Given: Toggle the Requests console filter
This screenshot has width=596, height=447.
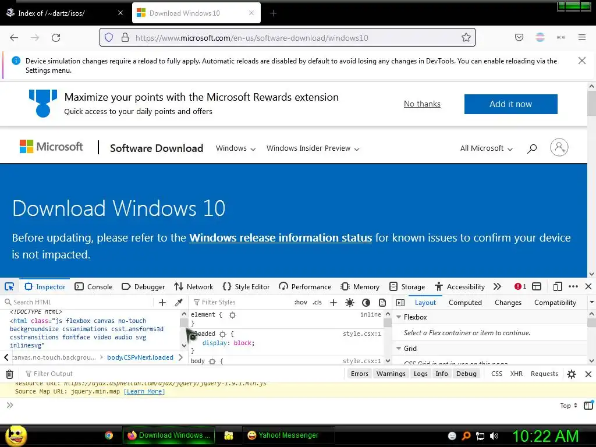Looking at the screenshot, I should [x=544, y=374].
